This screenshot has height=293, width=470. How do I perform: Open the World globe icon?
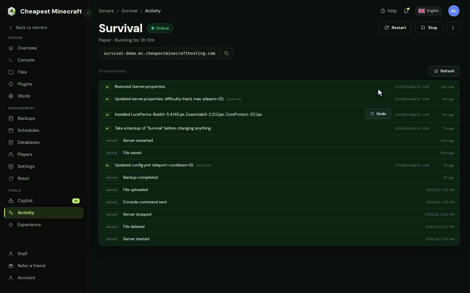pyautogui.click(x=11, y=96)
